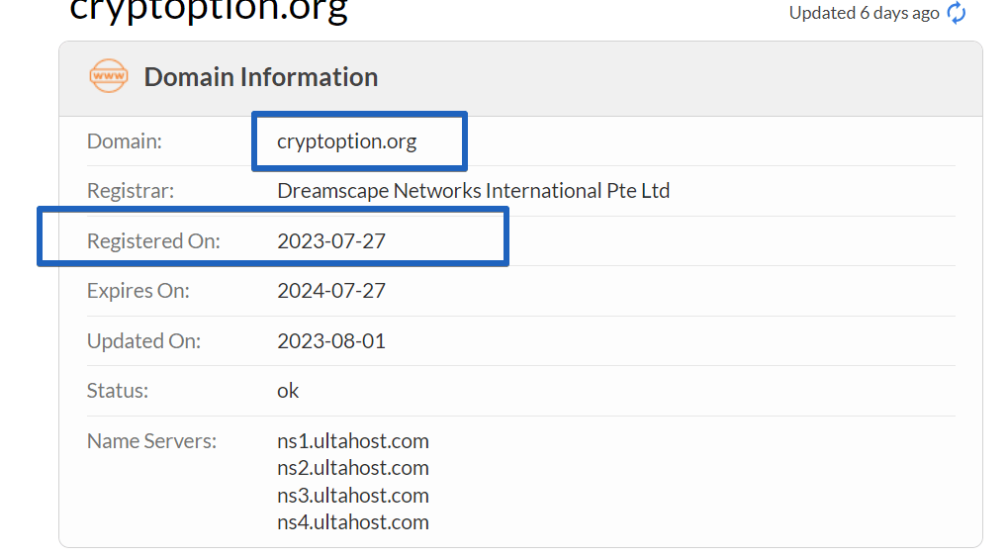The height and width of the screenshot is (558, 1008).
Task: Click the Registrar: field label
Action: pos(131,190)
